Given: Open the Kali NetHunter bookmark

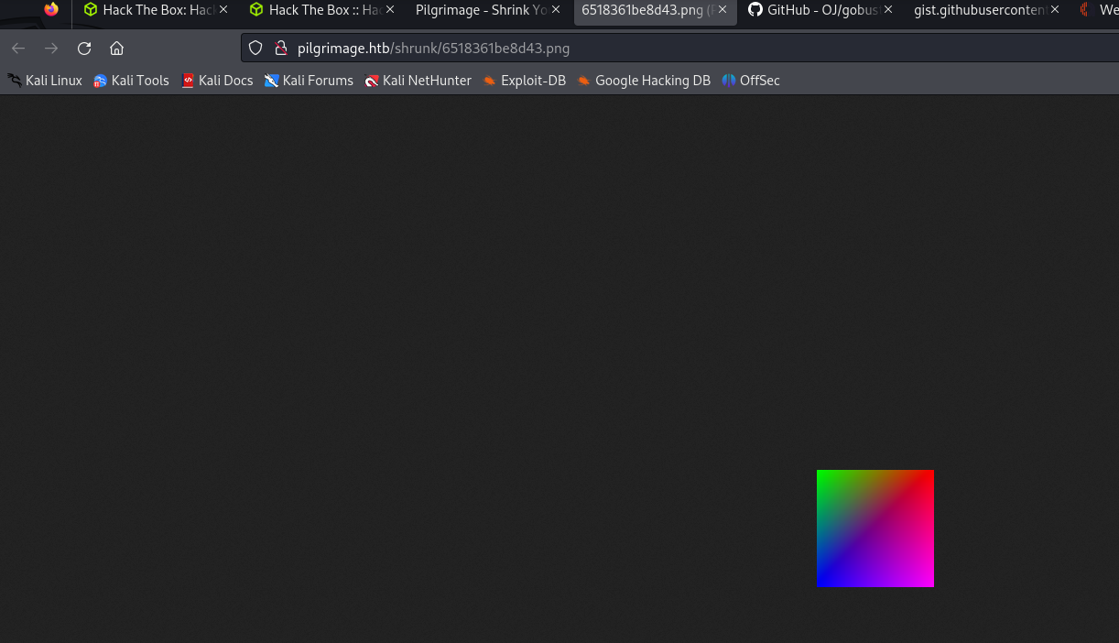Looking at the screenshot, I should [418, 81].
